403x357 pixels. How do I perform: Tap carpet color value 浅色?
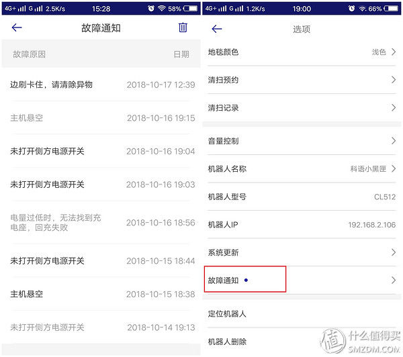pos(379,52)
